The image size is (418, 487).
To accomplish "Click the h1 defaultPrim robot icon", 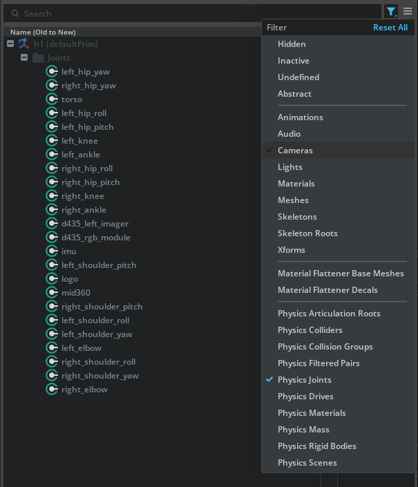I will (23, 44).
